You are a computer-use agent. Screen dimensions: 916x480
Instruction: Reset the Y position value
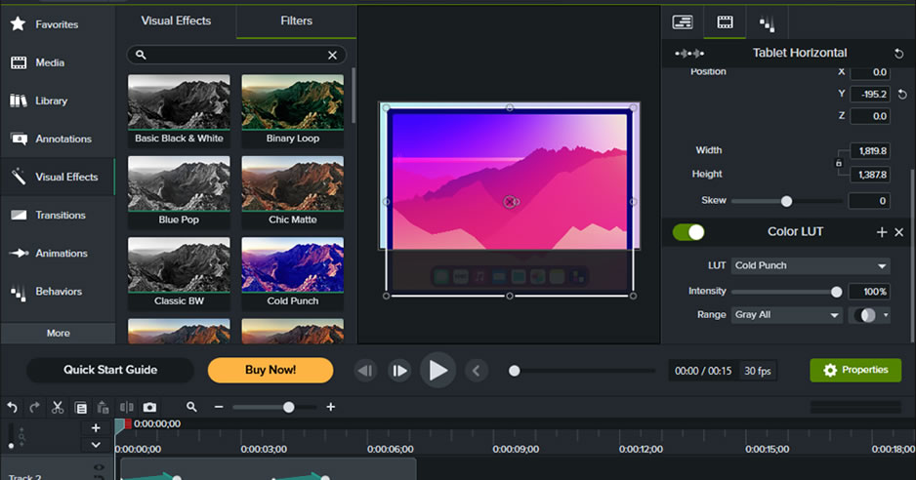coord(902,95)
